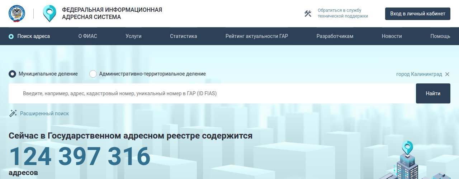Open the Новости section

tap(392, 36)
